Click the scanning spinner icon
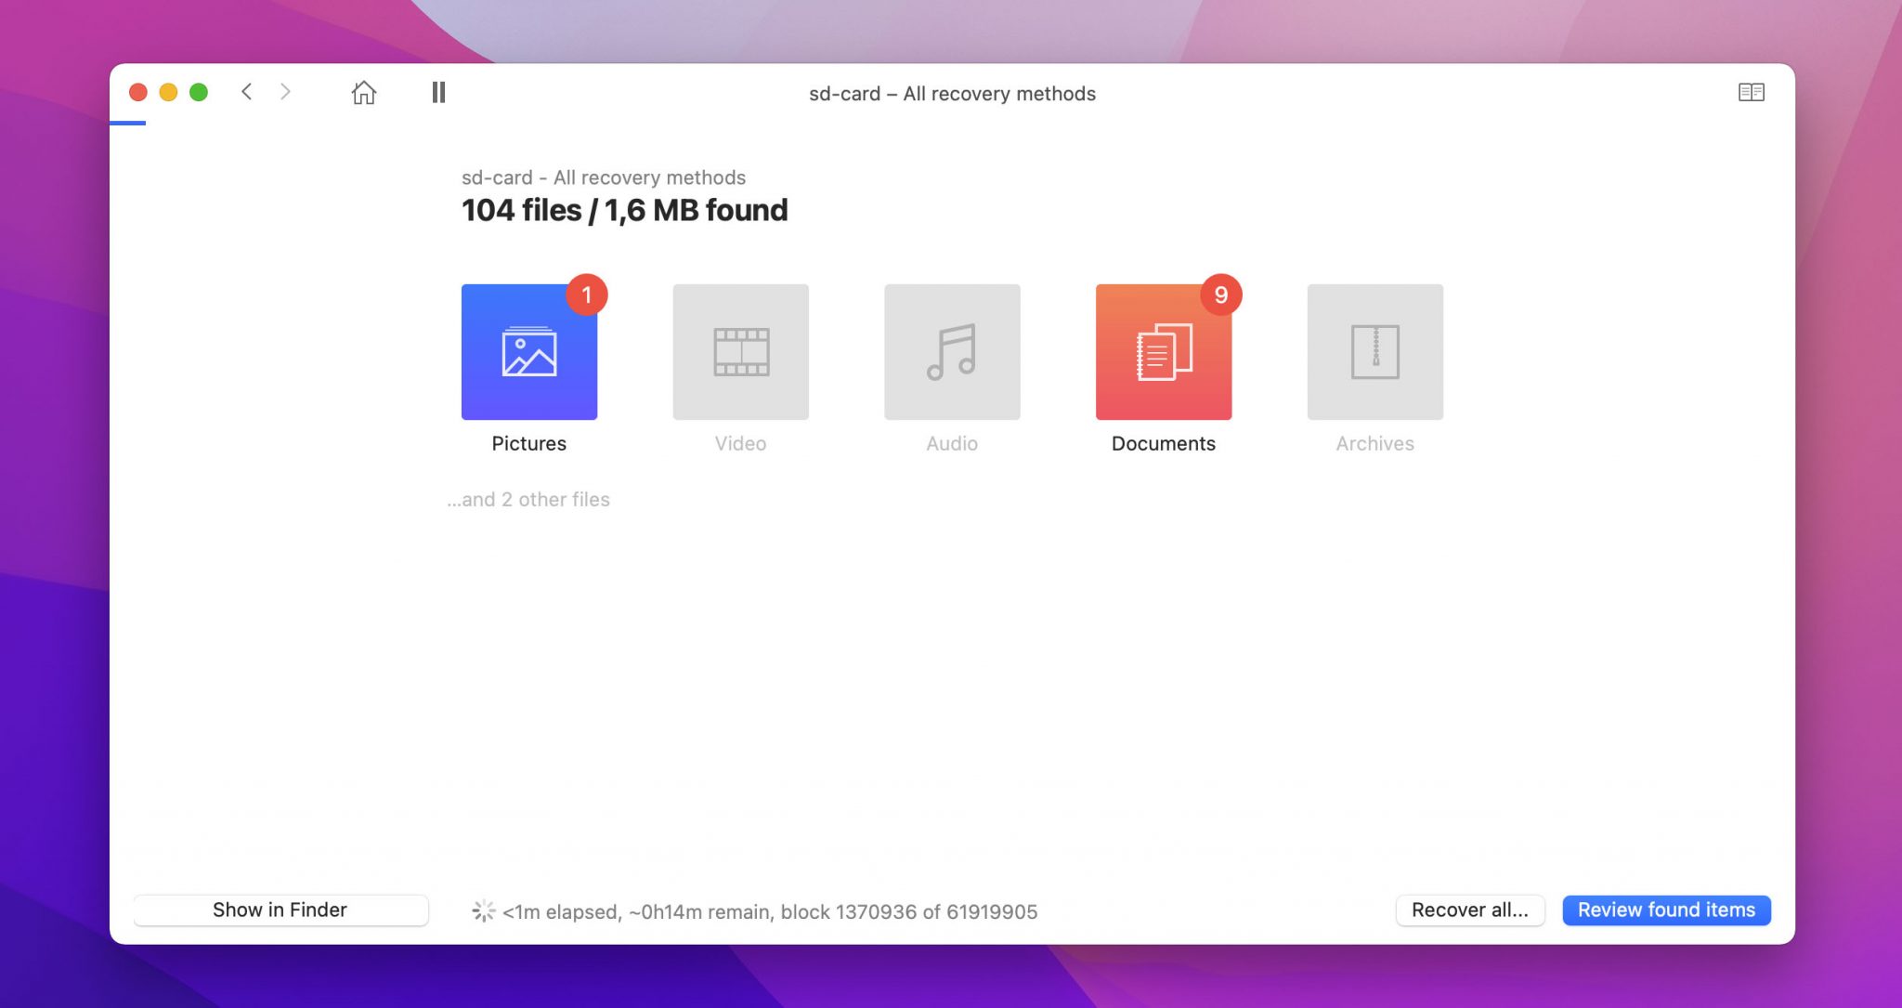Screen dimensions: 1902x1008 click(484, 911)
